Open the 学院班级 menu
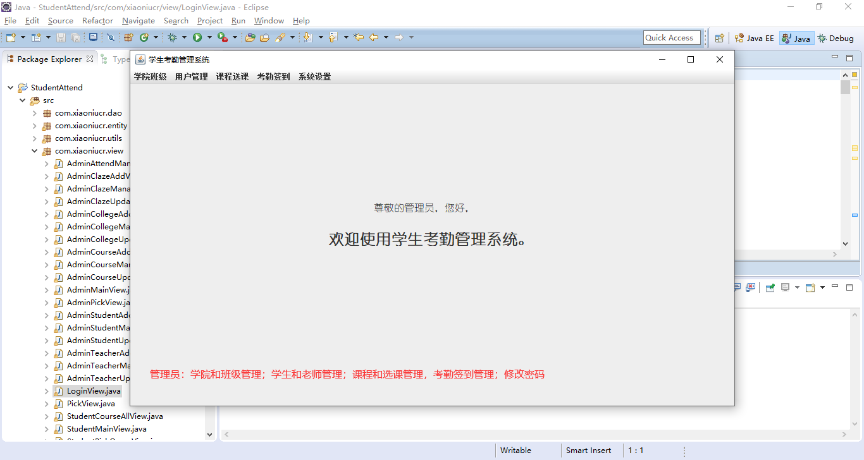864x460 pixels. click(x=150, y=76)
